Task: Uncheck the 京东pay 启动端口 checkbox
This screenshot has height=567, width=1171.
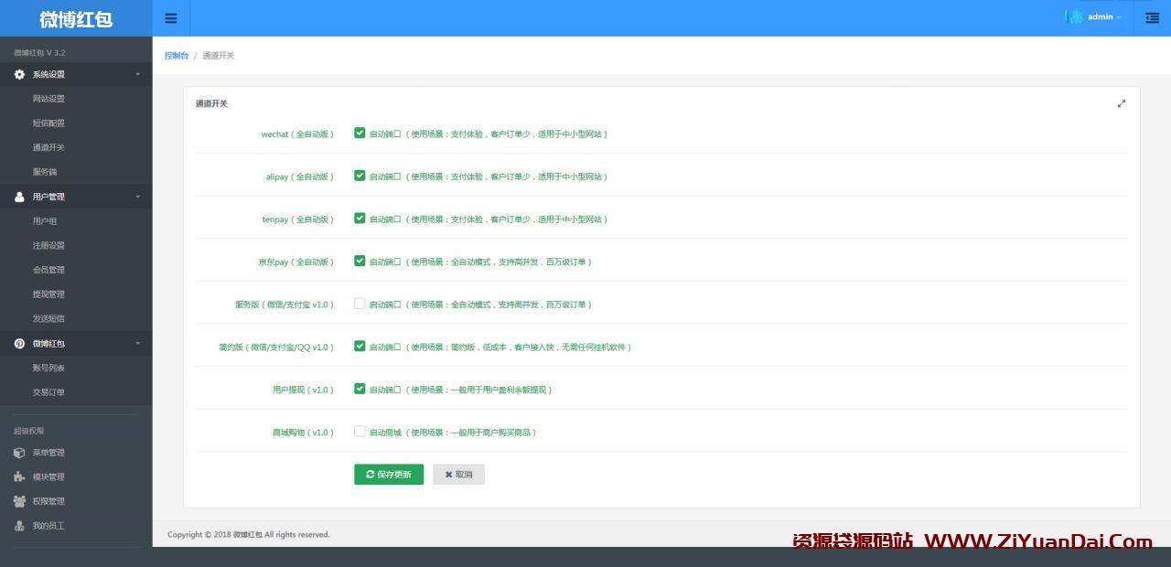Action: tap(360, 261)
